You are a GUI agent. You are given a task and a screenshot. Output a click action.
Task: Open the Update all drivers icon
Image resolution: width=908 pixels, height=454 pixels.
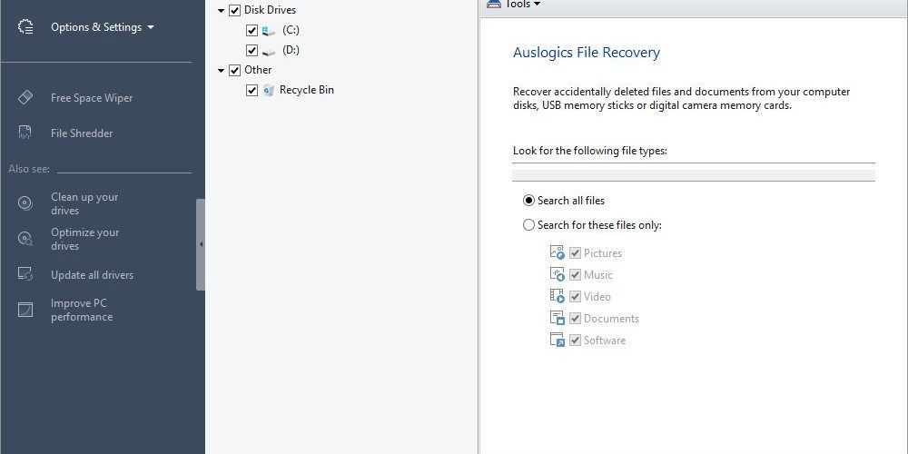point(25,274)
